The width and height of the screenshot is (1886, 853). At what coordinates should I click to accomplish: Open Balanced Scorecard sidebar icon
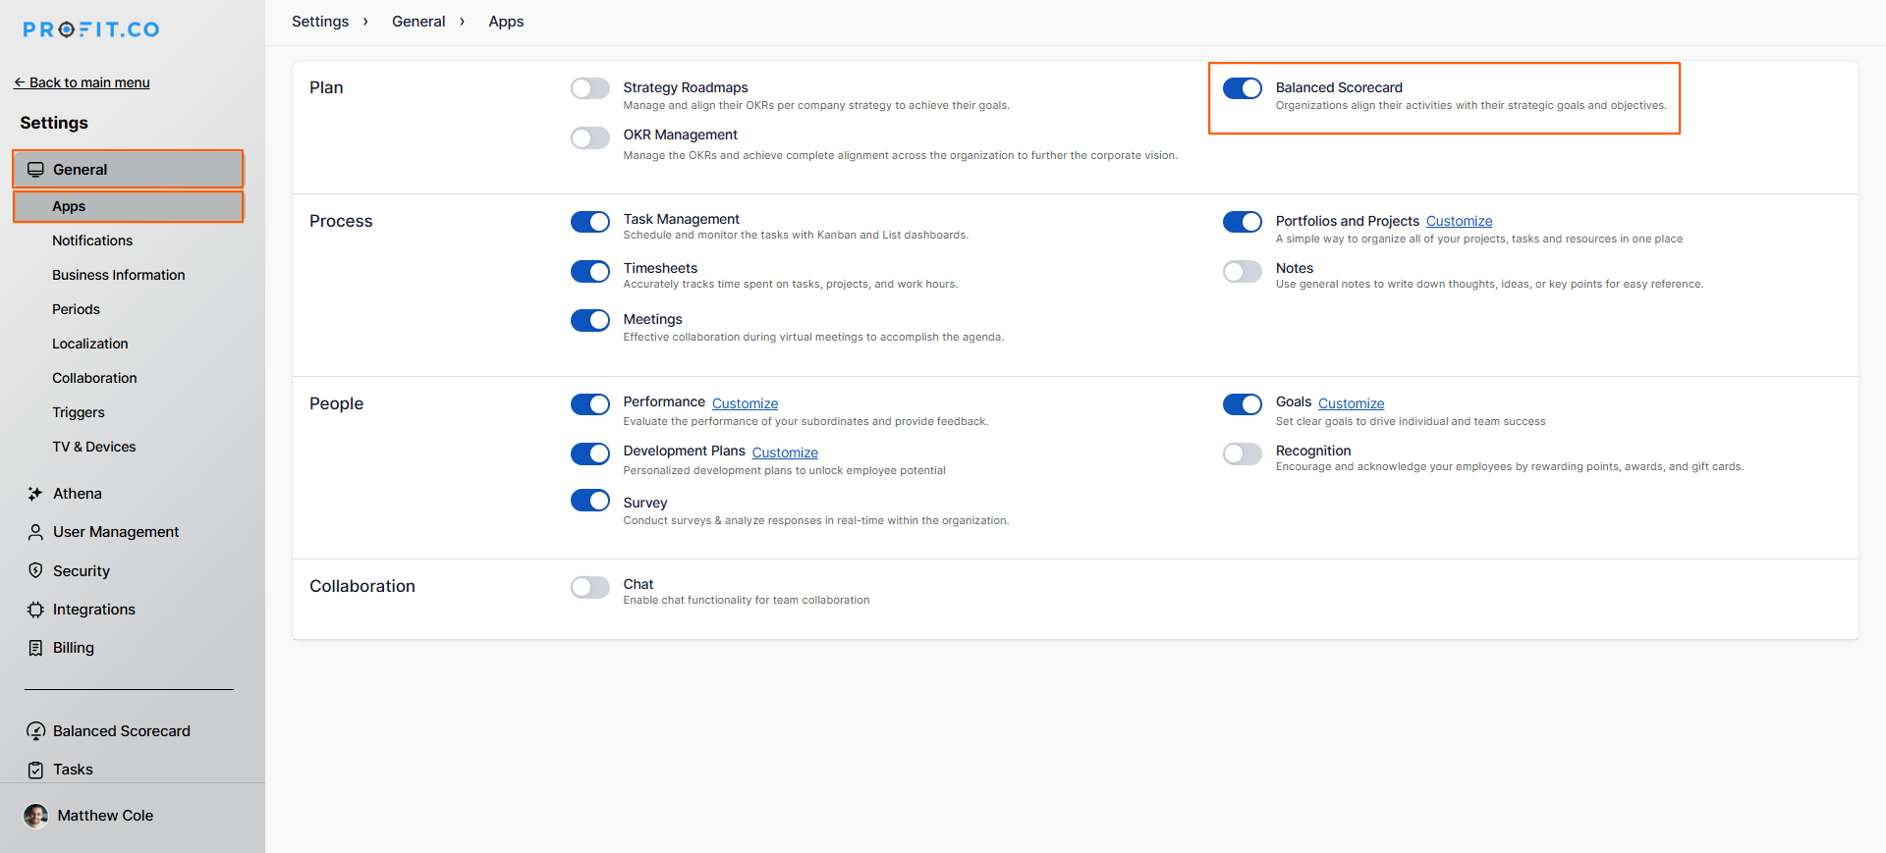[x=35, y=731]
